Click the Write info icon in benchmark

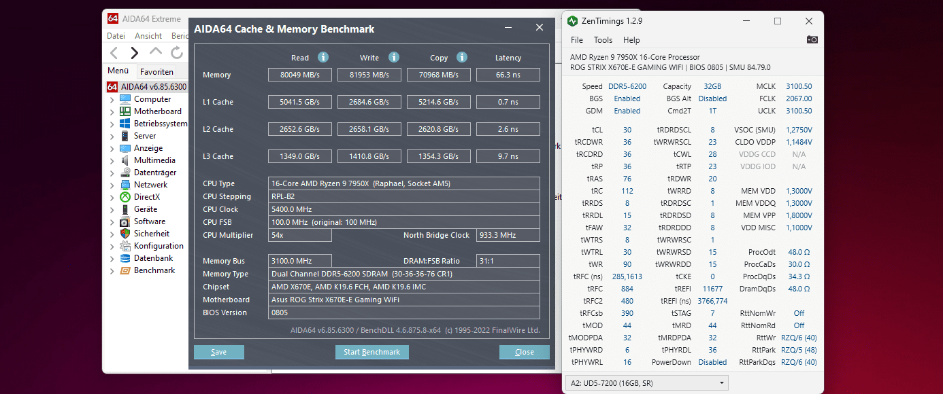pyautogui.click(x=394, y=57)
